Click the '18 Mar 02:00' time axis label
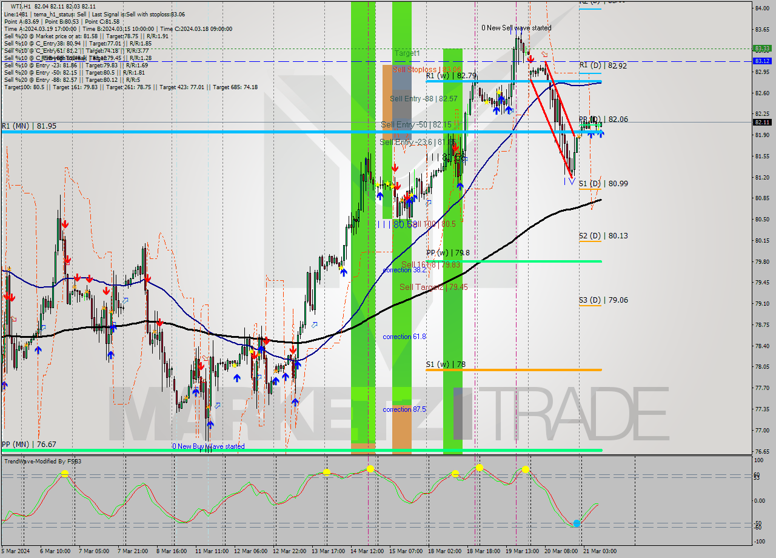The image size is (776, 558). tap(444, 551)
